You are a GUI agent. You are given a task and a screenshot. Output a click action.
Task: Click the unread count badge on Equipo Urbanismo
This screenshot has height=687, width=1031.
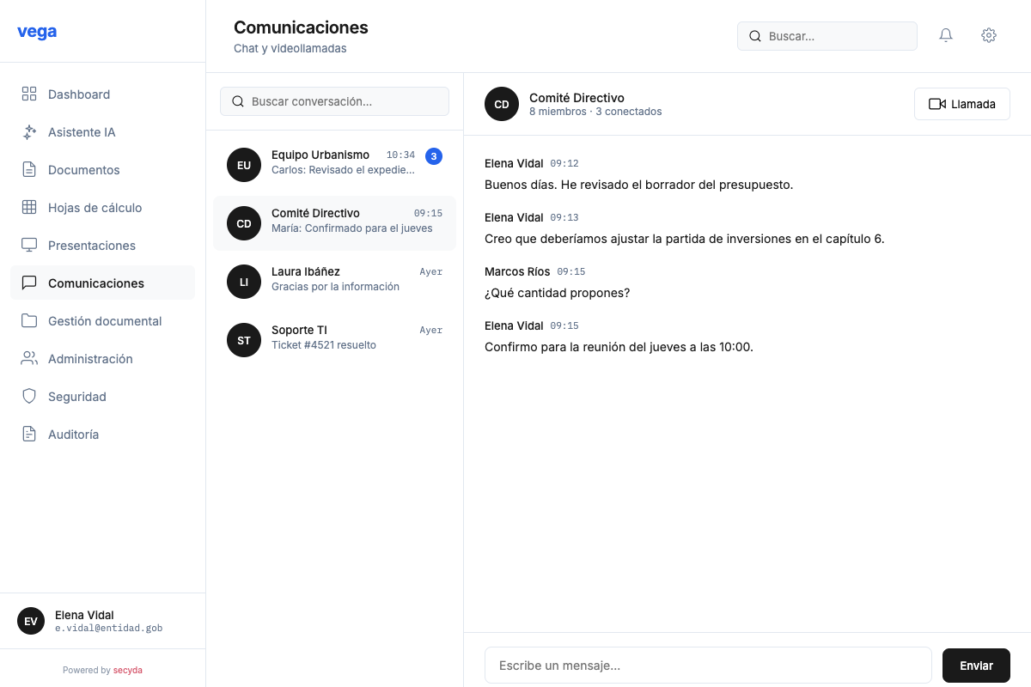tap(434, 156)
